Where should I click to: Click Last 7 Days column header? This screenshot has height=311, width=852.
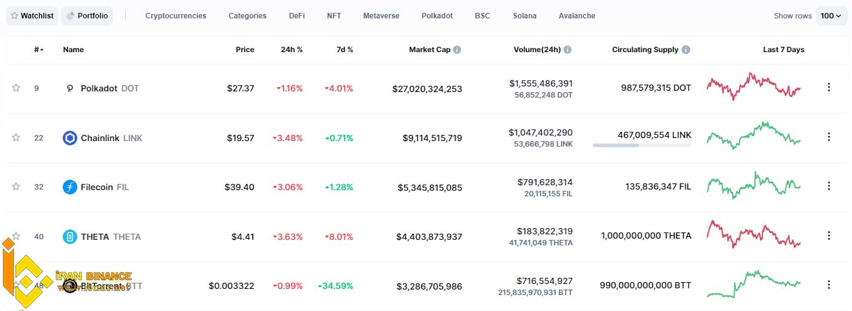click(x=783, y=50)
